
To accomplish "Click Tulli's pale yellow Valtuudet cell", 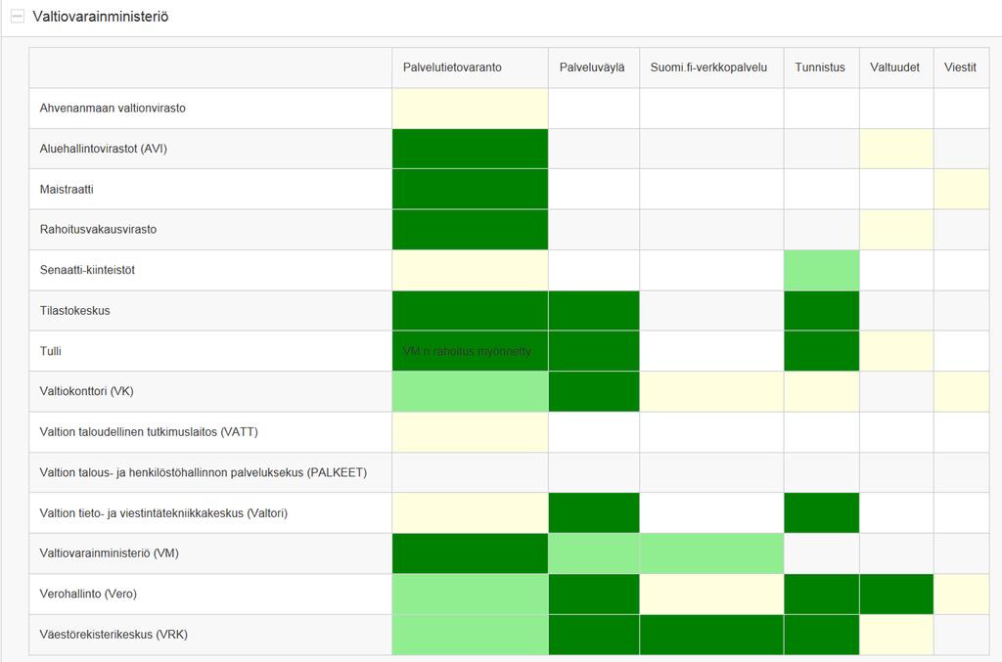I will point(896,351).
